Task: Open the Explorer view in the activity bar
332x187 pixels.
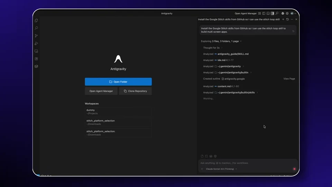Action: [36, 20]
